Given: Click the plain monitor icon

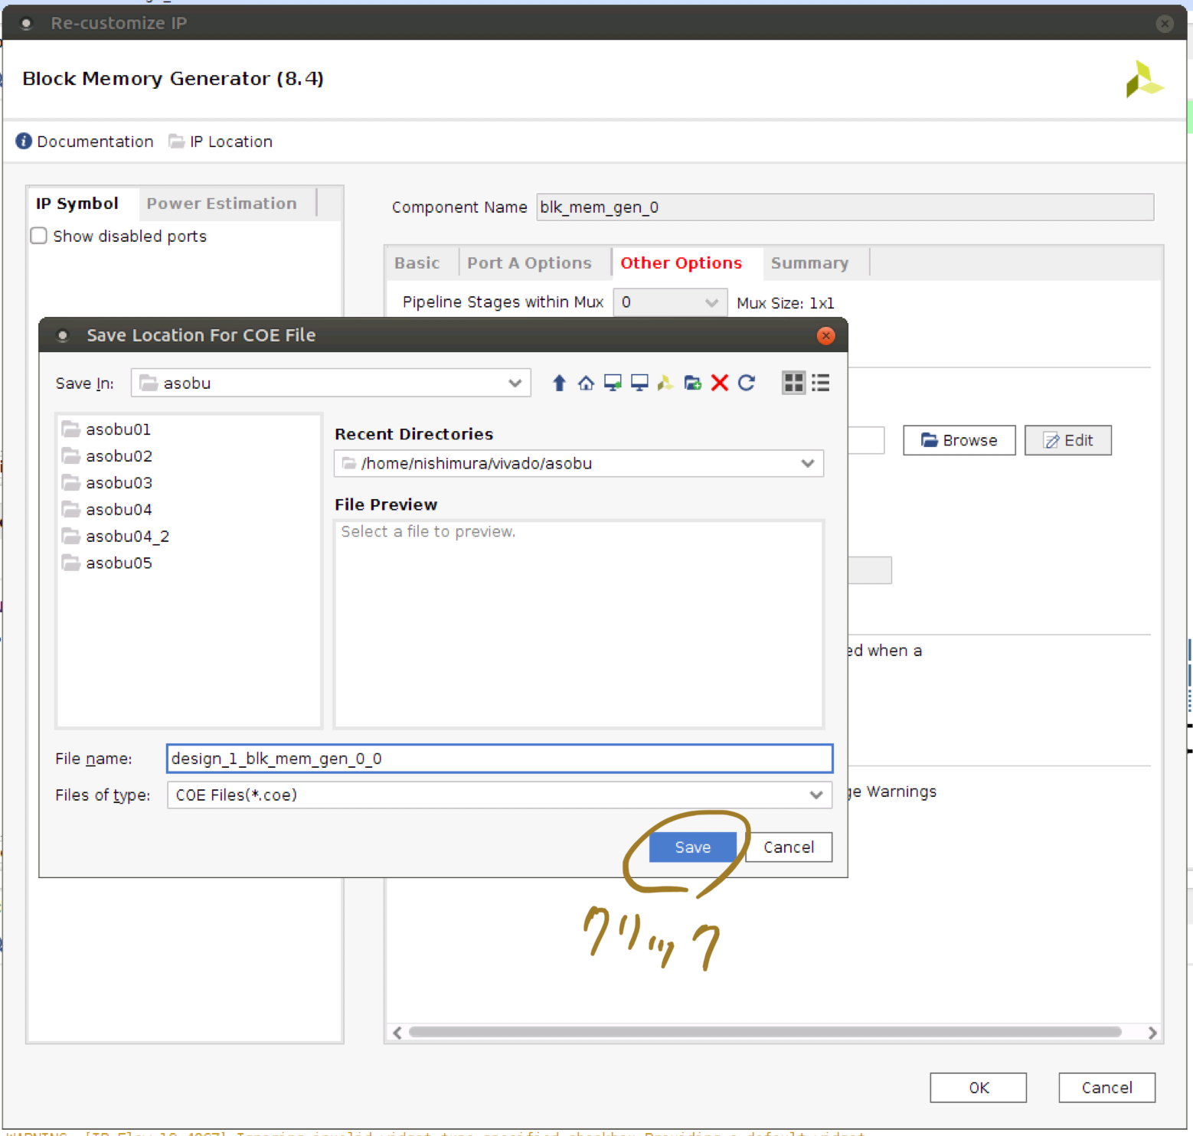Looking at the screenshot, I should click(x=639, y=383).
